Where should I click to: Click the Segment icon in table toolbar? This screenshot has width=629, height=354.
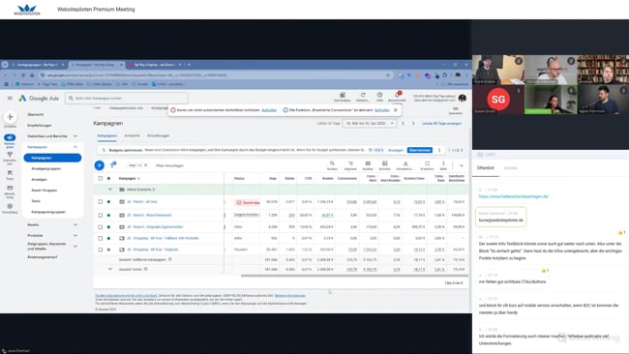[350, 163]
